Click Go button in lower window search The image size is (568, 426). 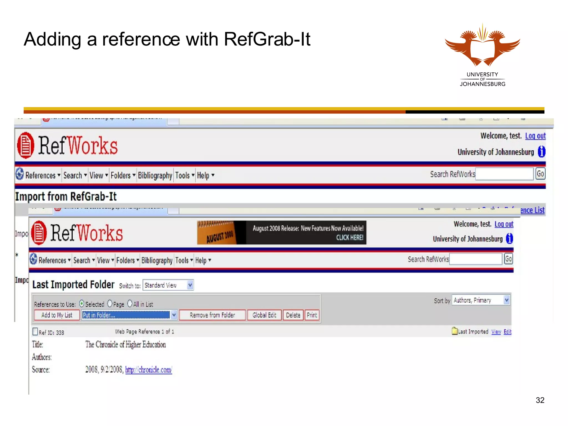tap(508, 259)
